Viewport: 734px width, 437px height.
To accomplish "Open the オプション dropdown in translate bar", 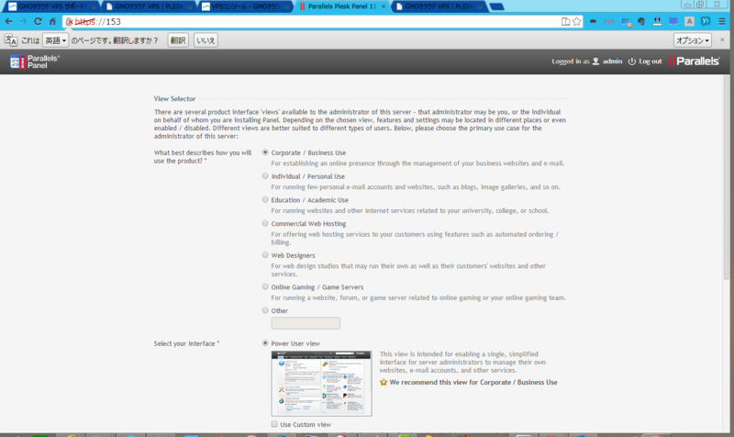I will coord(693,40).
